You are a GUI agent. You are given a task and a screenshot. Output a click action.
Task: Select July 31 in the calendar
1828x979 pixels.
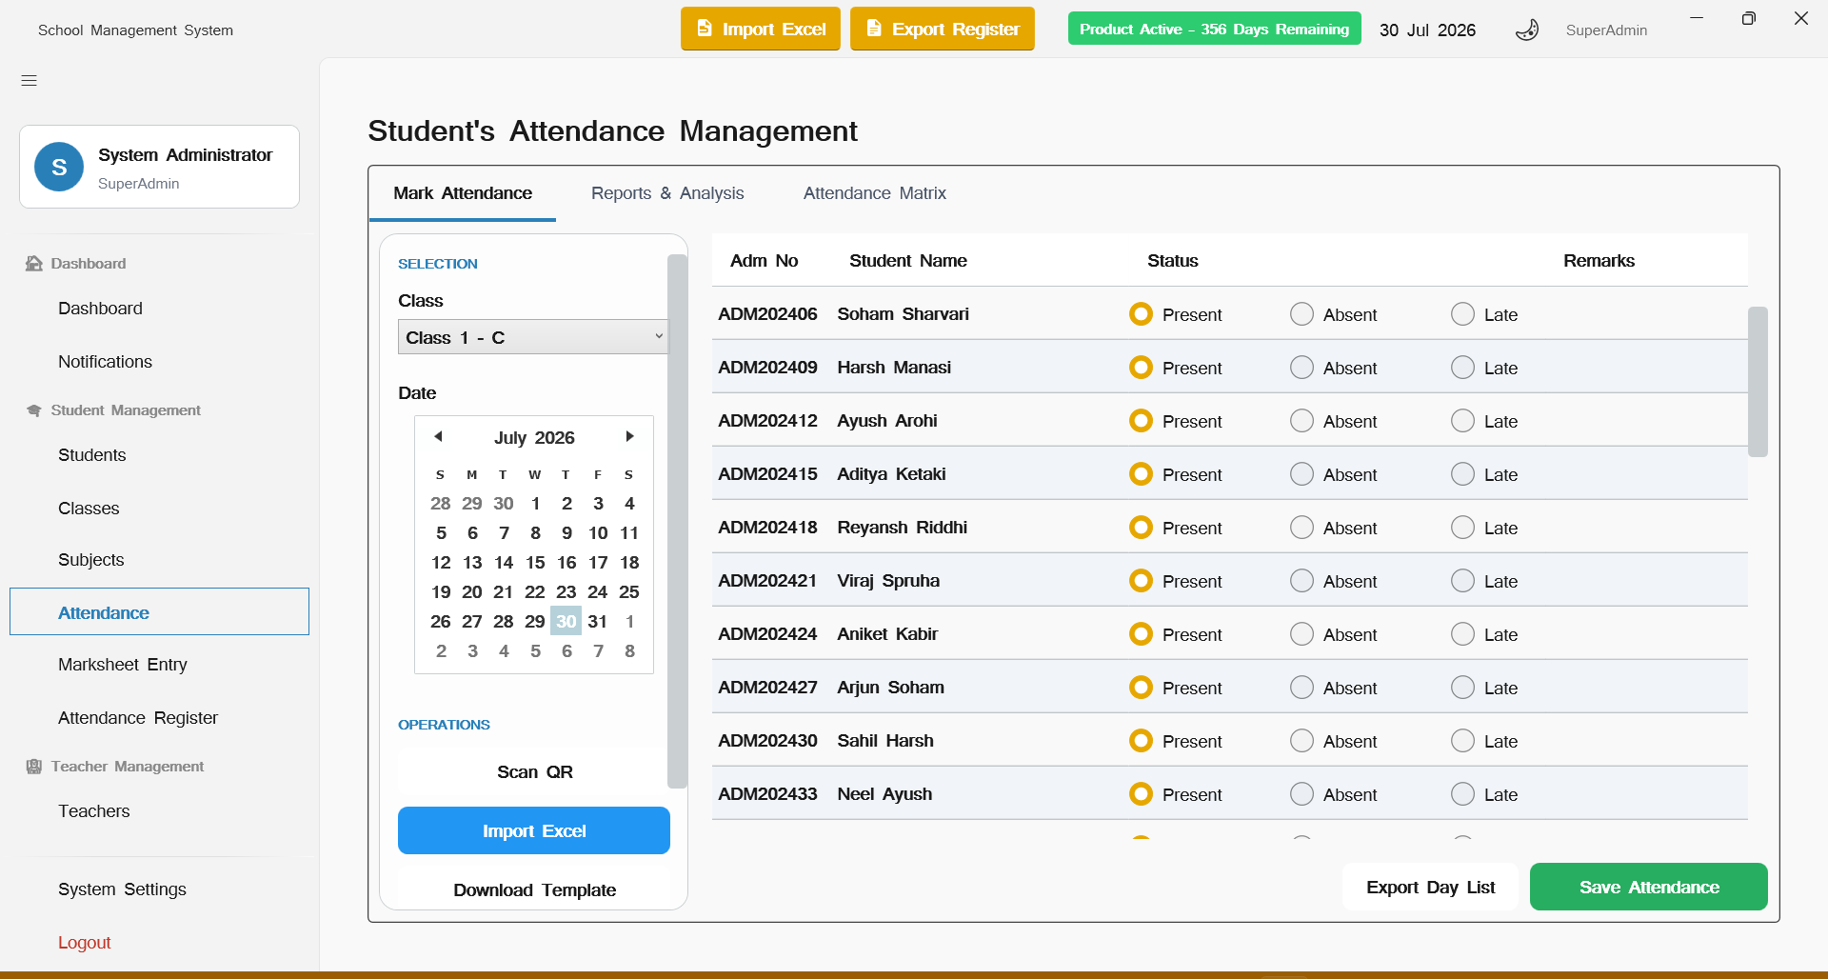(x=597, y=622)
